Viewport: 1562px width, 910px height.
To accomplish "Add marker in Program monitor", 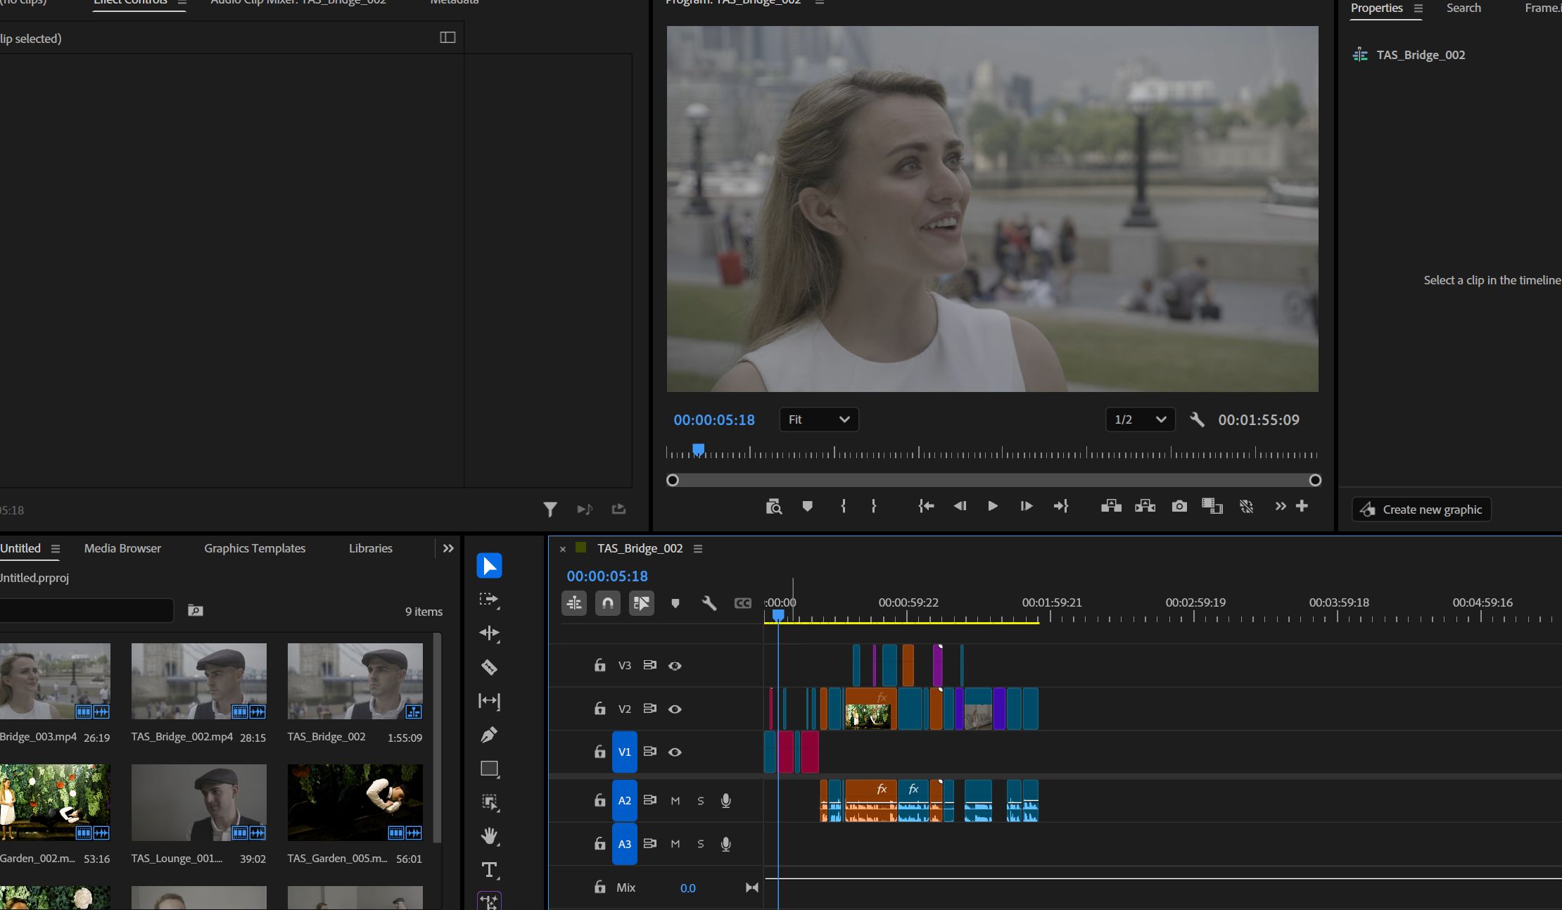I will (x=808, y=506).
